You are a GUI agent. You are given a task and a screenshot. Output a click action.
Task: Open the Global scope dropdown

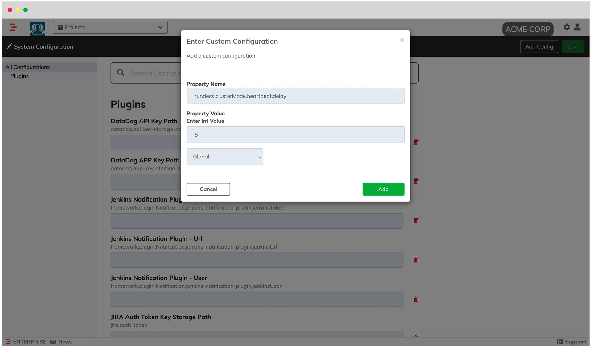(x=224, y=157)
